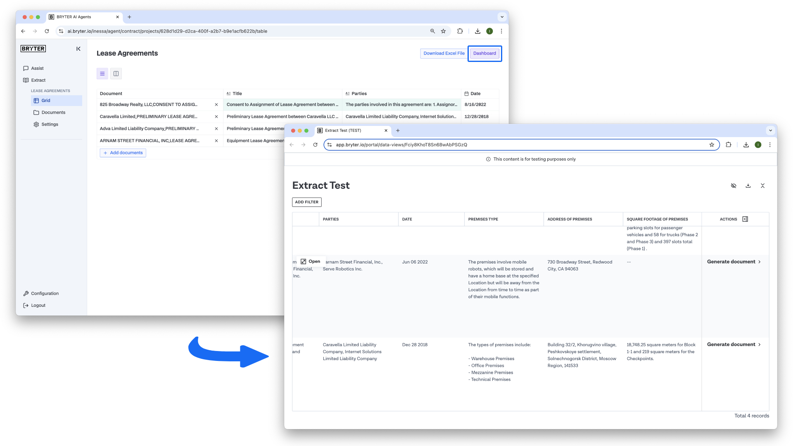Toggle hidden columns eye icon
The height and width of the screenshot is (446, 793).
(734, 186)
